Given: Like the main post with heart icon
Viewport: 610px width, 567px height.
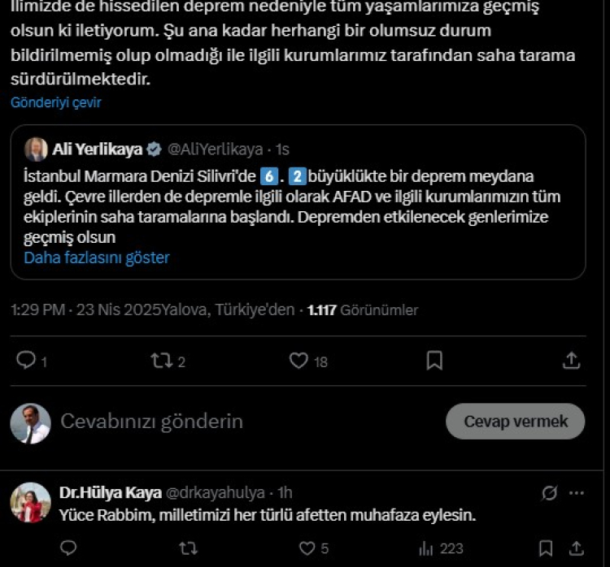Looking at the screenshot, I should (298, 360).
